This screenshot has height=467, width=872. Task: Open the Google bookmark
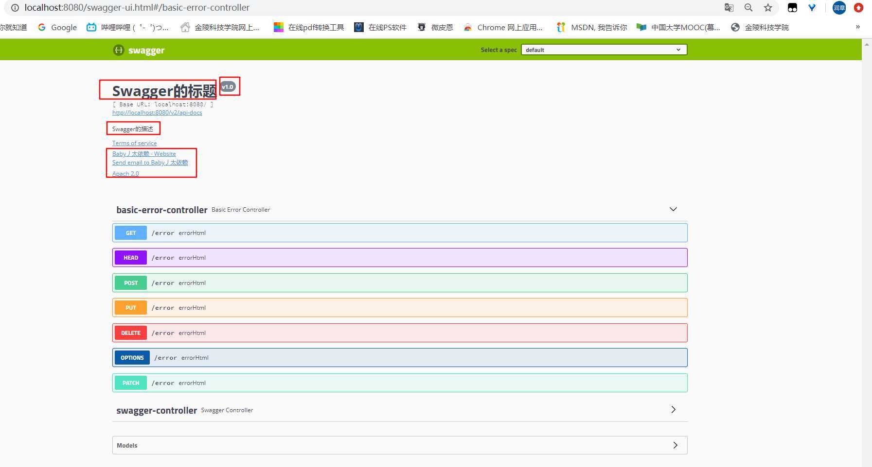click(x=57, y=27)
